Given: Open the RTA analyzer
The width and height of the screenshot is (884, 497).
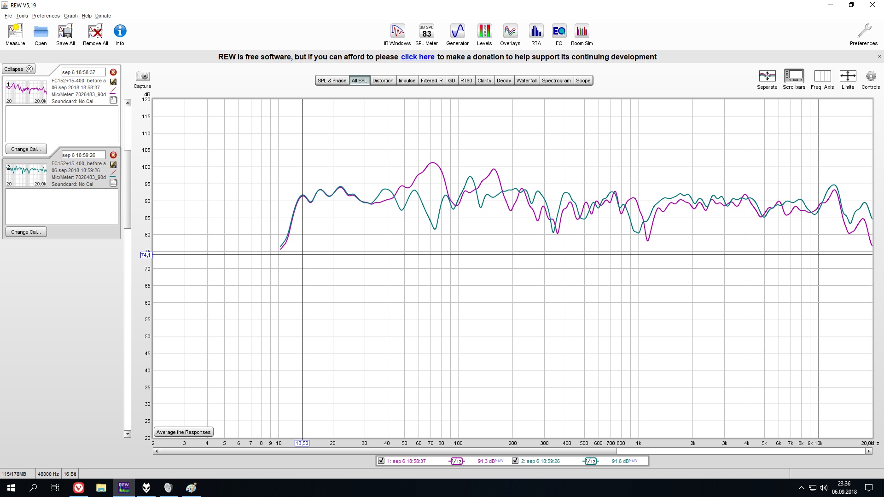Looking at the screenshot, I should point(536,35).
